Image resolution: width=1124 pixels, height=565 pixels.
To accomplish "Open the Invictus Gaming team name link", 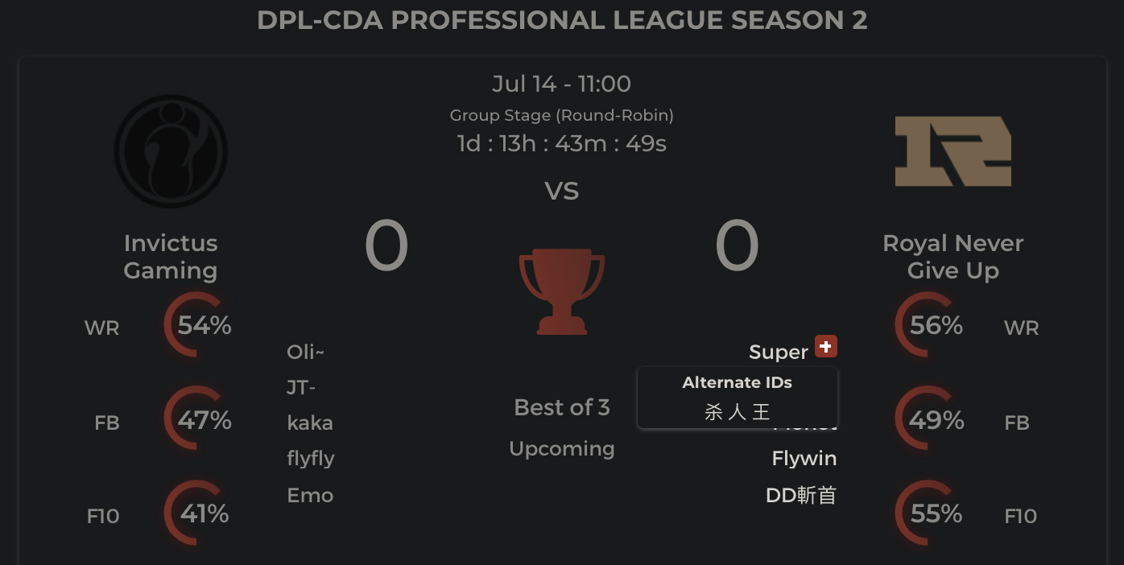I will click(x=171, y=257).
